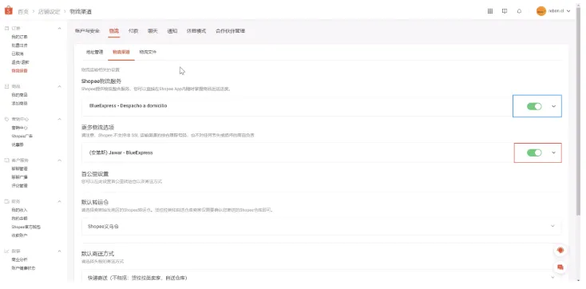Collapse the 客户服务 sidebar section

[x=59, y=160]
